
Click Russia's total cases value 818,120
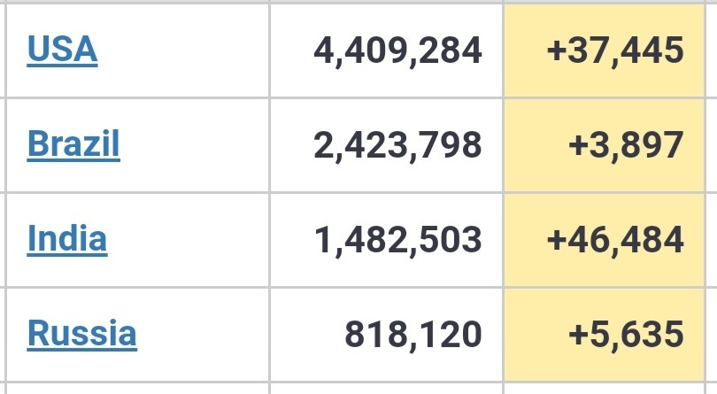[x=386, y=335]
